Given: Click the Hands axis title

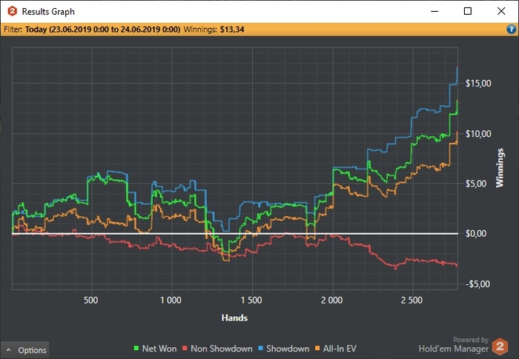Looking at the screenshot, I should click(235, 318).
